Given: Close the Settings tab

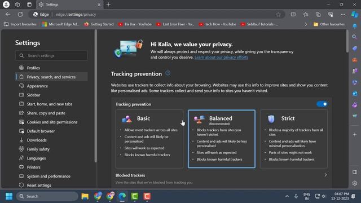Looking at the screenshot, I should (x=99, y=5).
